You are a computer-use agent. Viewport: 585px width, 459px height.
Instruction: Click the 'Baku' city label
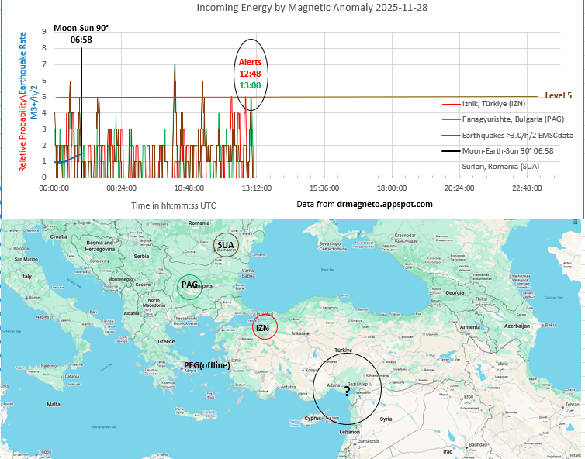[x=550, y=325]
